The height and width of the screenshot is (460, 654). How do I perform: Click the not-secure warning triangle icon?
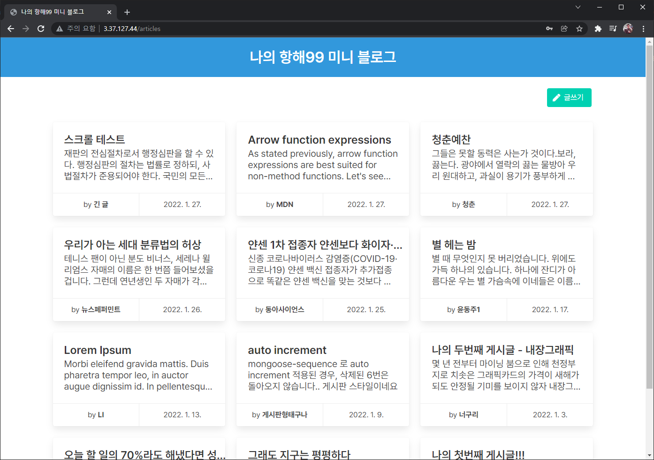coord(60,29)
